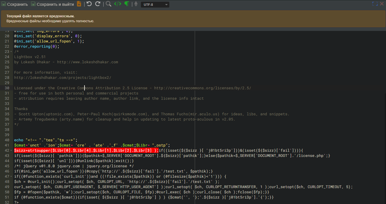Click the 'allow_url_fopen' ini_set line
Screen dimensions: 386x204
[49, 41]
